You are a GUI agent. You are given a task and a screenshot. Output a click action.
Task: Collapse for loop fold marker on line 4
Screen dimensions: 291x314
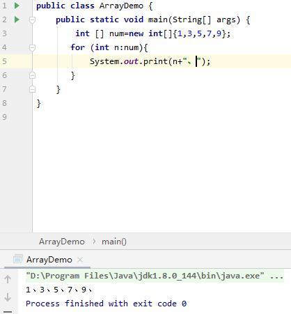coord(32,47)
